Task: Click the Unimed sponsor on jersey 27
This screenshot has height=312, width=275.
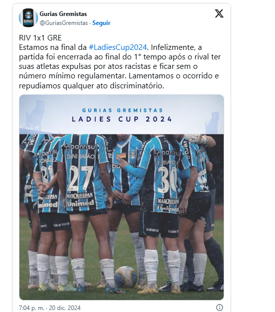Action: pyautogui.click(x=80, y=203)
